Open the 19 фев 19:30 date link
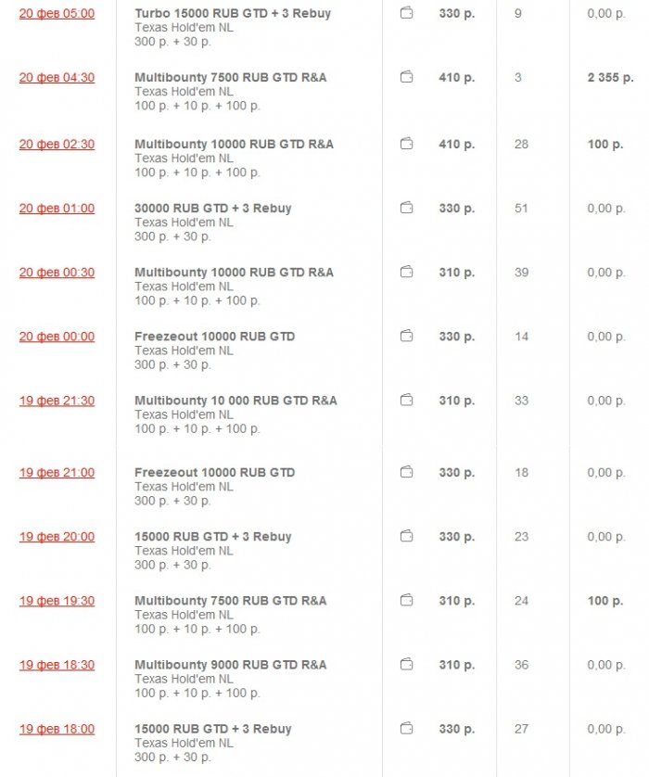 tap(57, 601)
